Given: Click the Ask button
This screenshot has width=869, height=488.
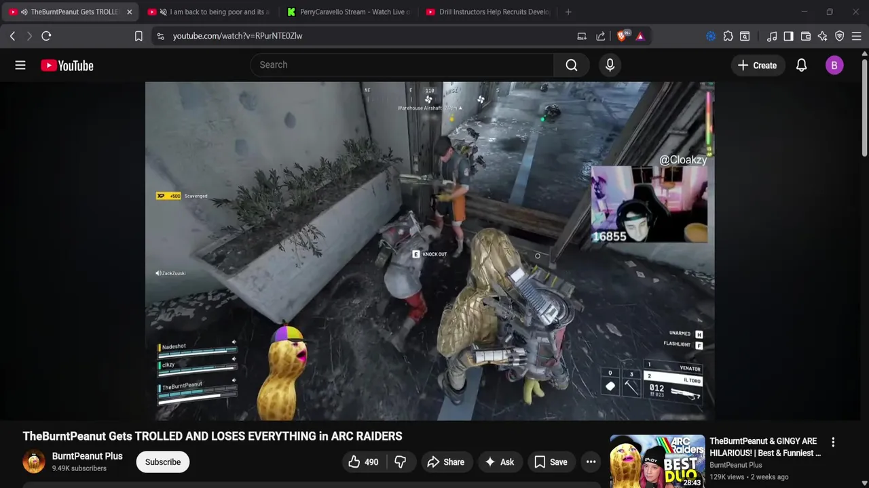Looking at the screenshot, I should point(499,462).
